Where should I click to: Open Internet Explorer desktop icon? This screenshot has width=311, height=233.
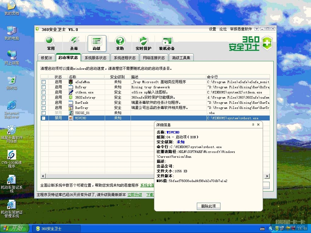(12, 110)
